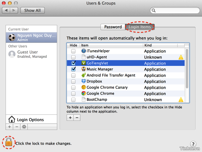Screen dimensions: 202x152
Task: Click the Google Chrome Canary icon
Action: pos(83,87)
